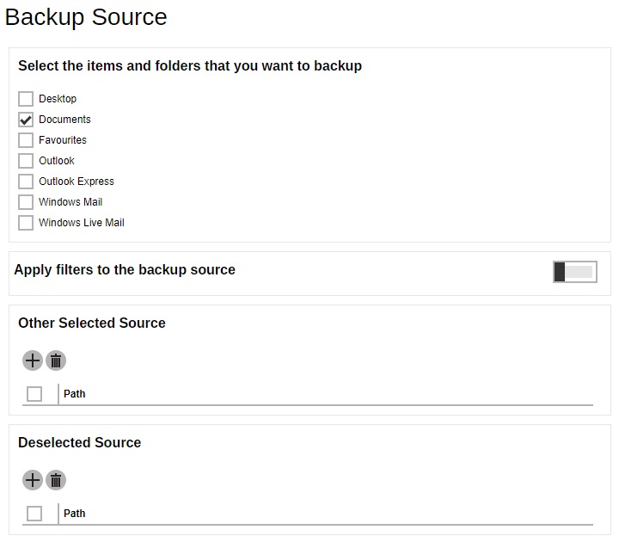619x542 pixels.
Task: Click Select the items and folders heading
Action: pos(190,66)
